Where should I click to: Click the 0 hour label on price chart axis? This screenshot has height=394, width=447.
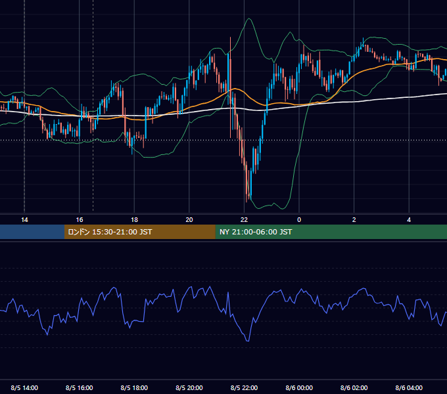[299, 220]
